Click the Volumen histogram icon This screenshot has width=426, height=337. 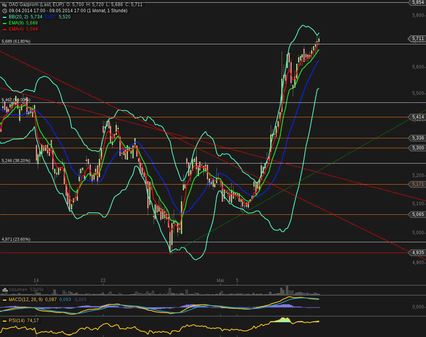click(5, 290)
